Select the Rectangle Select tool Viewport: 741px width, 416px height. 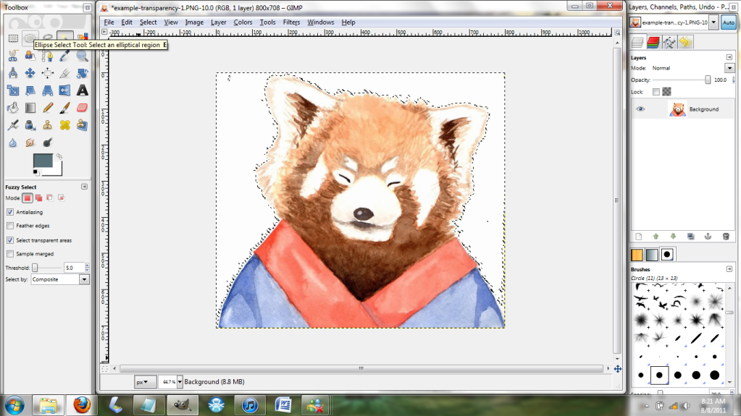click(13, 38)
